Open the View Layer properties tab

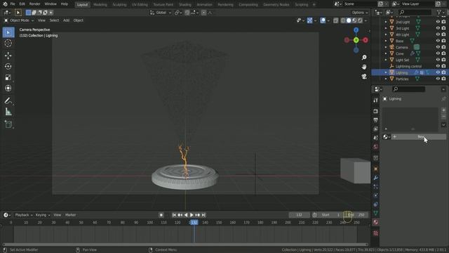376,129
